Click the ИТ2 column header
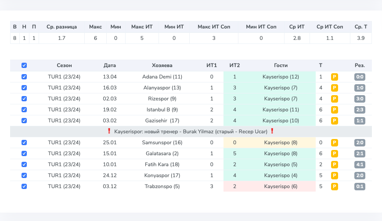This screenshot has width=382, height=221. click(234, 65)
